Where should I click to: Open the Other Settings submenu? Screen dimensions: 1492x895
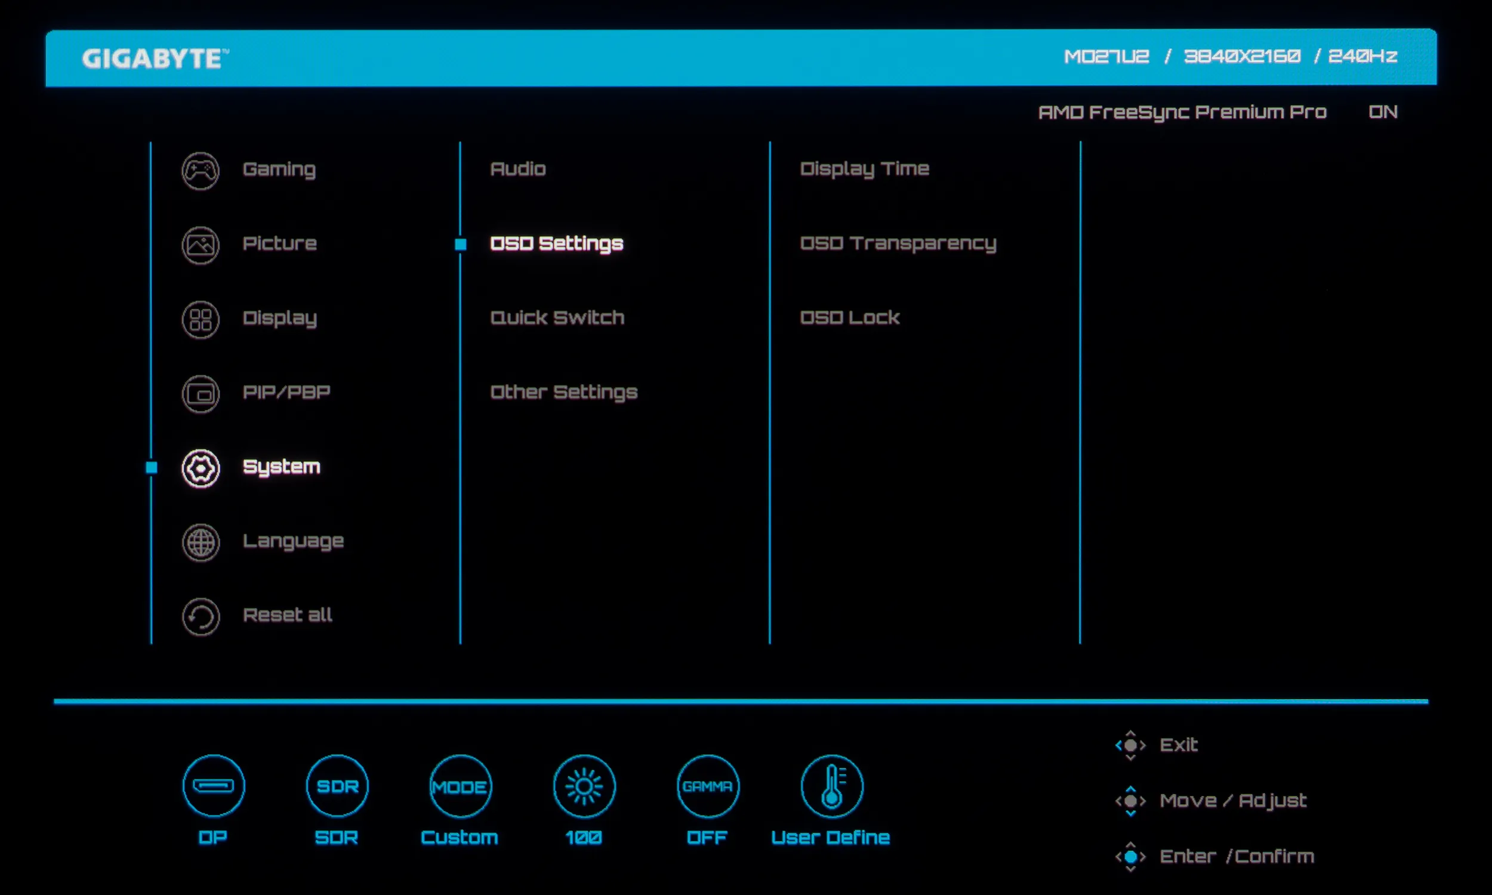pyautogui.click(x=563, y=392)
